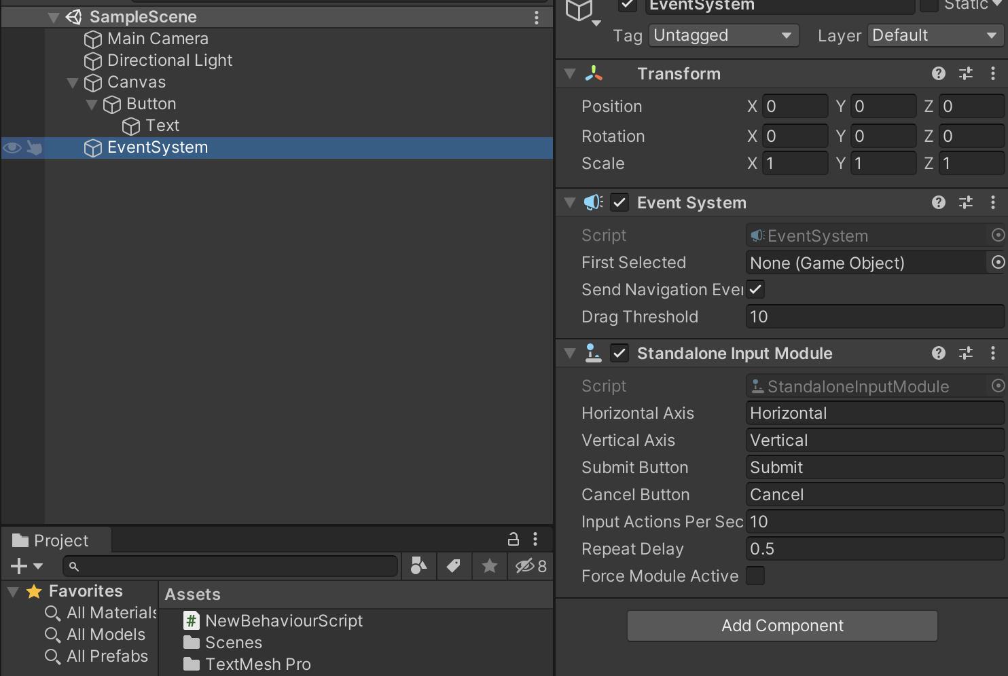Collapse the Canvas tree arrow
The width and height of the screenshot is (1008, 676).
(x=73, y=83)
